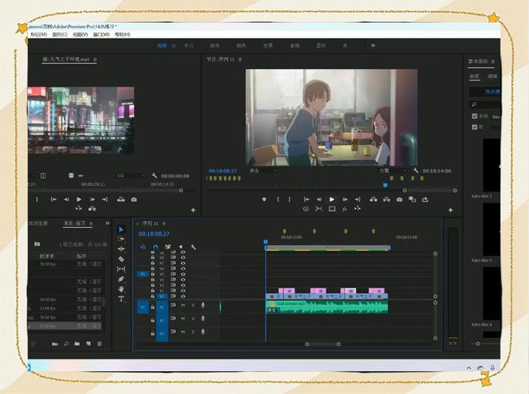Image resolution: width=529 pixels, height=394 pixels.
Task: Click Mark Out bracket in Program monitor
Action: point(289,199)
